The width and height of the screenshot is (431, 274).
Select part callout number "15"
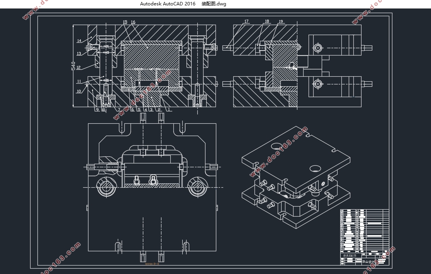125,22
